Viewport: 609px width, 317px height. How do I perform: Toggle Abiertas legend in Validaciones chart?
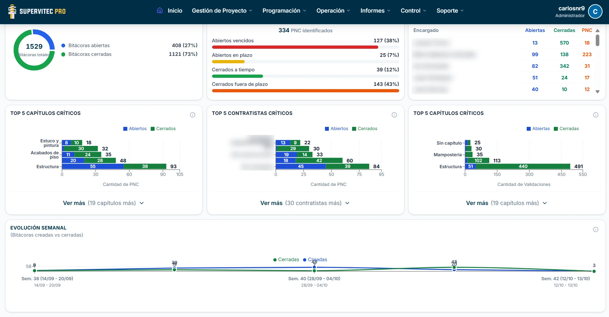point(538,128)
